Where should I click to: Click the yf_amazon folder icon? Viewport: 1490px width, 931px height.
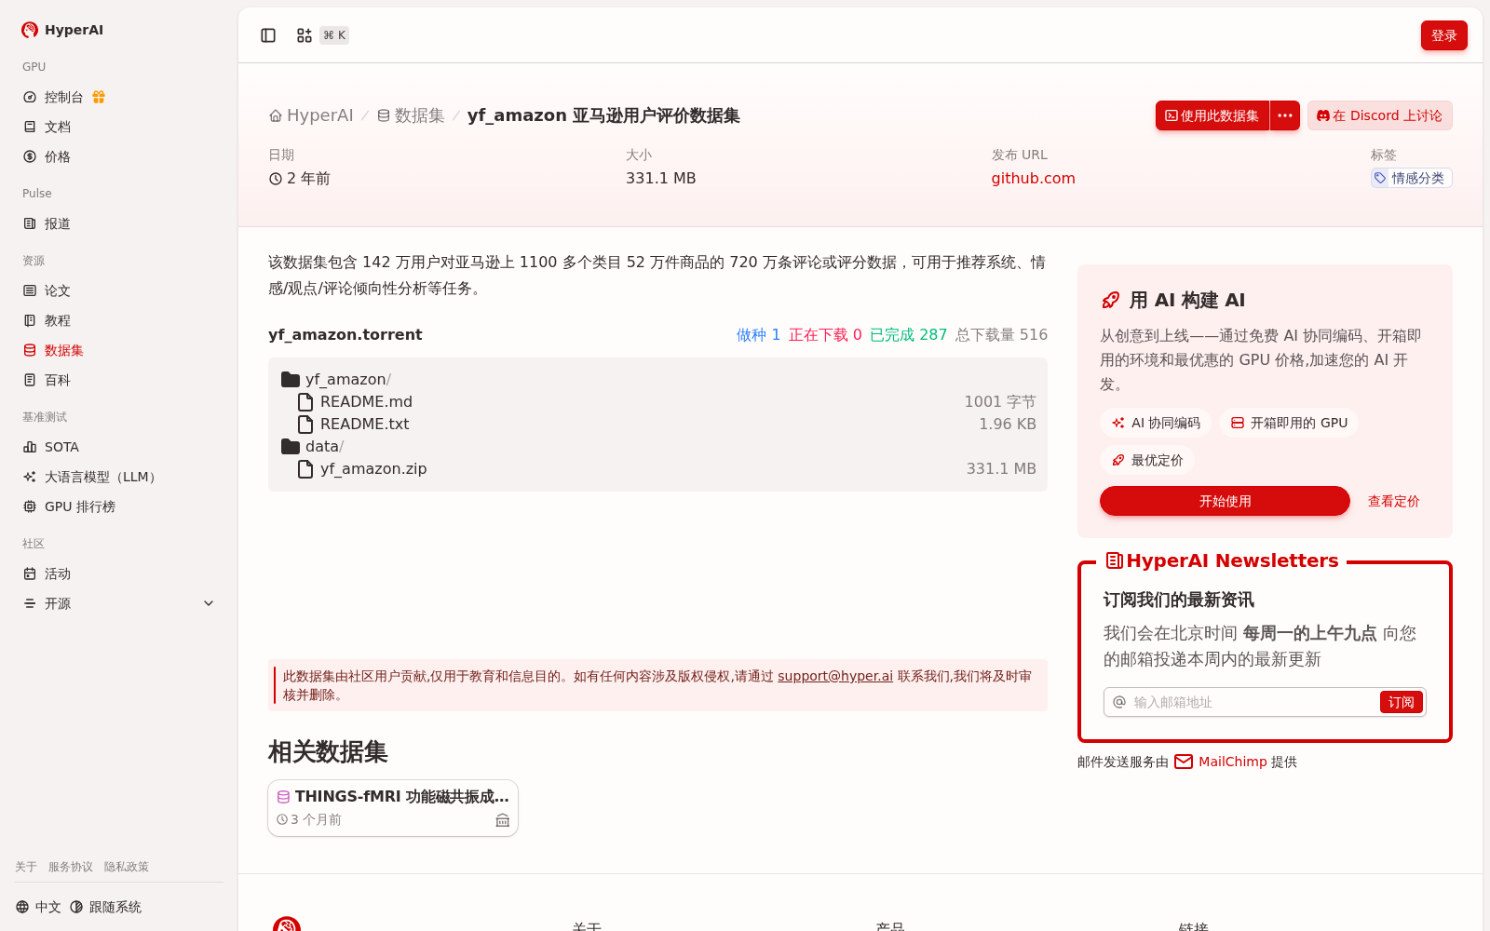click(291, 379)
